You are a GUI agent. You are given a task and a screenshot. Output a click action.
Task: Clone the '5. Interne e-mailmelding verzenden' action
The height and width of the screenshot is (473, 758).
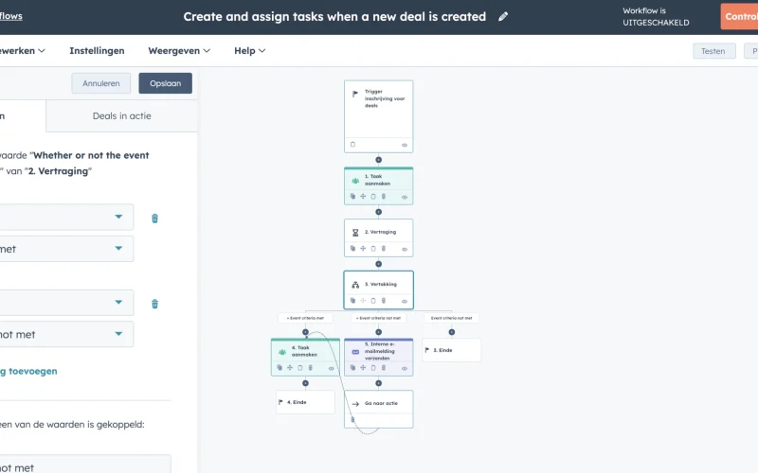[x=352, y=368]
